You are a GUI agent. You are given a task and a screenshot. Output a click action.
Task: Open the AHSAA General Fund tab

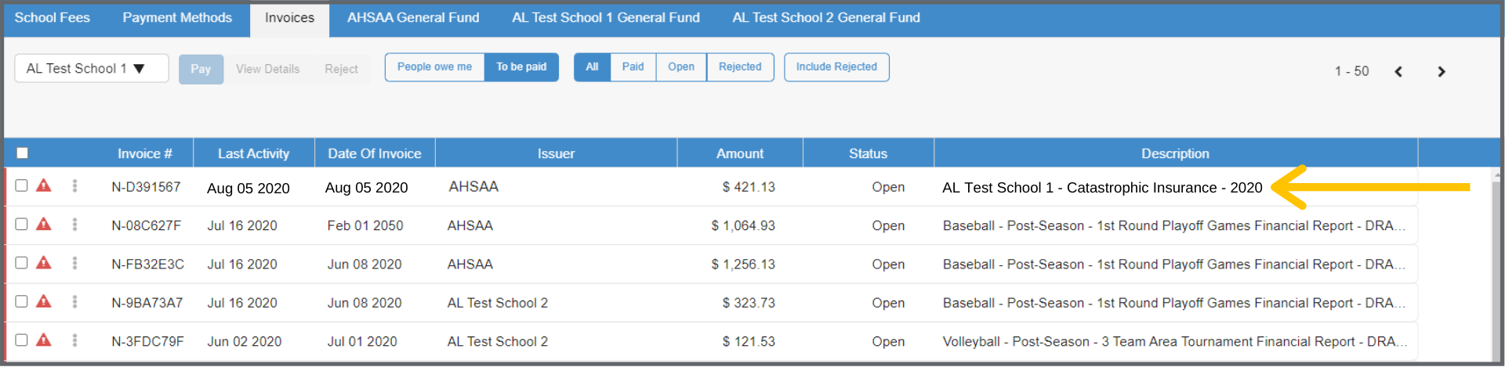click(413, 18)
